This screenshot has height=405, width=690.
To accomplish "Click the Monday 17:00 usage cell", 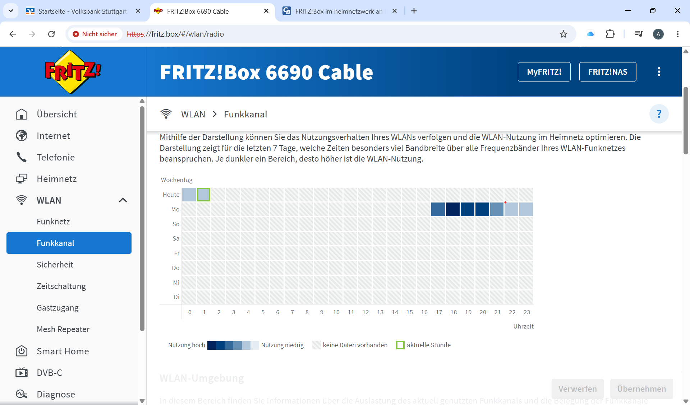I will 438,209.
